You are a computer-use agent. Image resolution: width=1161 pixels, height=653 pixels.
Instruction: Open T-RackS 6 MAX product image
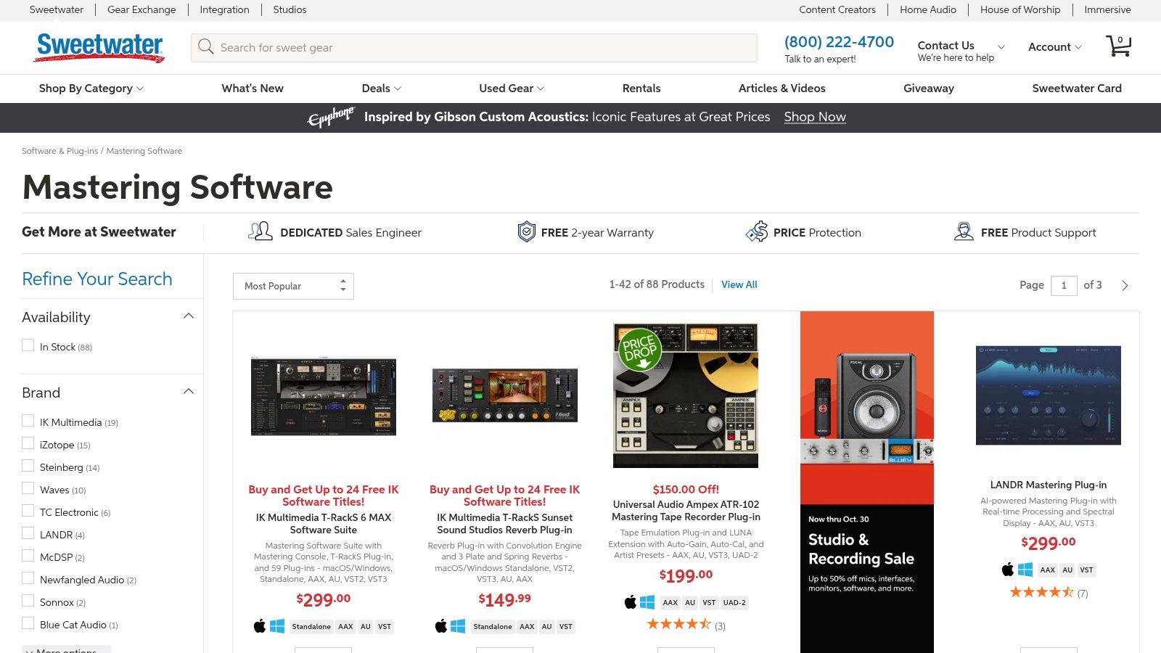[x=324, y=396]
